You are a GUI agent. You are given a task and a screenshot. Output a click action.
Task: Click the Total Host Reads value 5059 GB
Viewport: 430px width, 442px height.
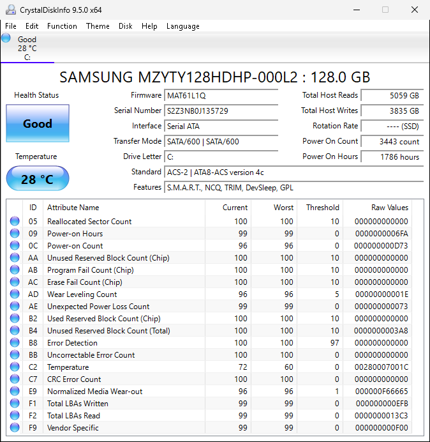[x=392, y=96]
